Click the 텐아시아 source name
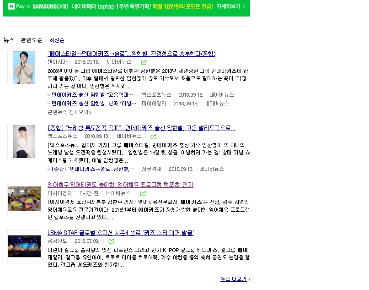 (x=57, y=62)
